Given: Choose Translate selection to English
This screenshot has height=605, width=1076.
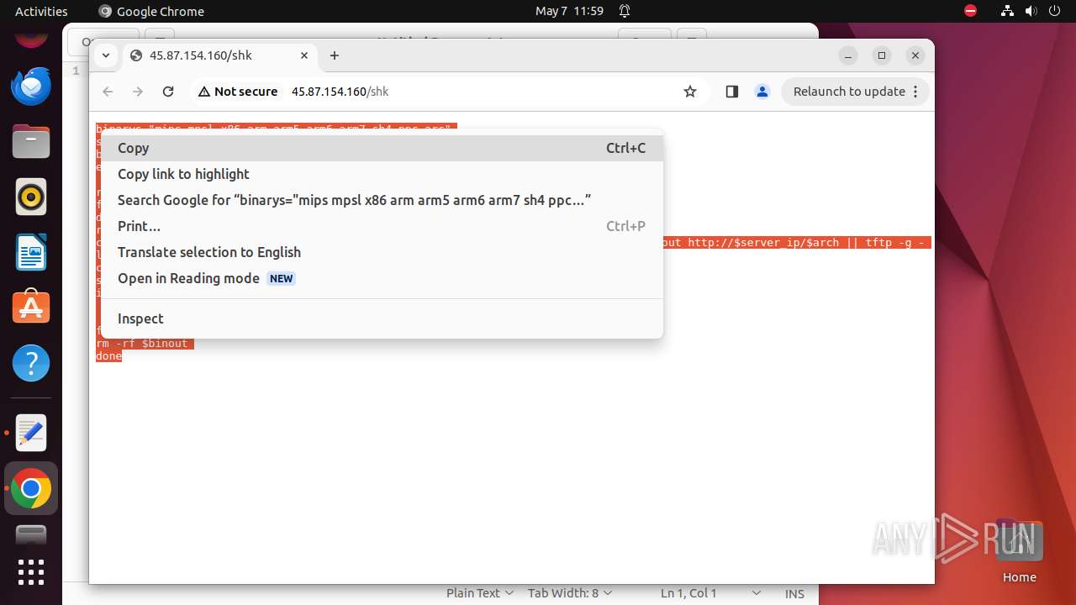Looking at the screenshot, I should coord(381,252).
